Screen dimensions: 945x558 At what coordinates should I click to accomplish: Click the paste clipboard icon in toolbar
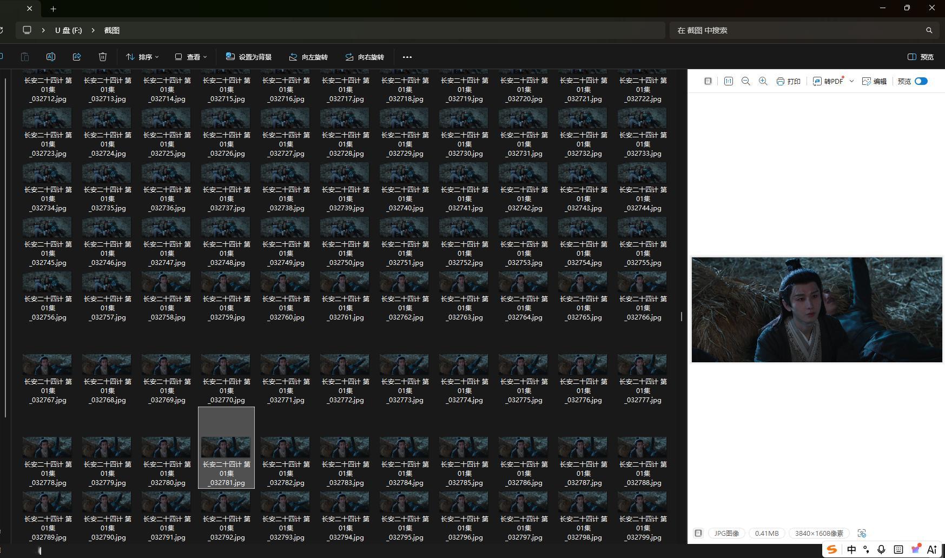coord(25,57)
